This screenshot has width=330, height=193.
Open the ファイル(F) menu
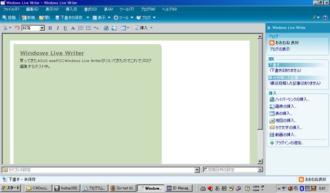11,9
